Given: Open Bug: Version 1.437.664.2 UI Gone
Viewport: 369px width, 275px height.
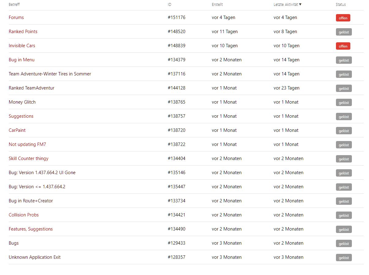Looking at the screenshot, I should [42, 173].
